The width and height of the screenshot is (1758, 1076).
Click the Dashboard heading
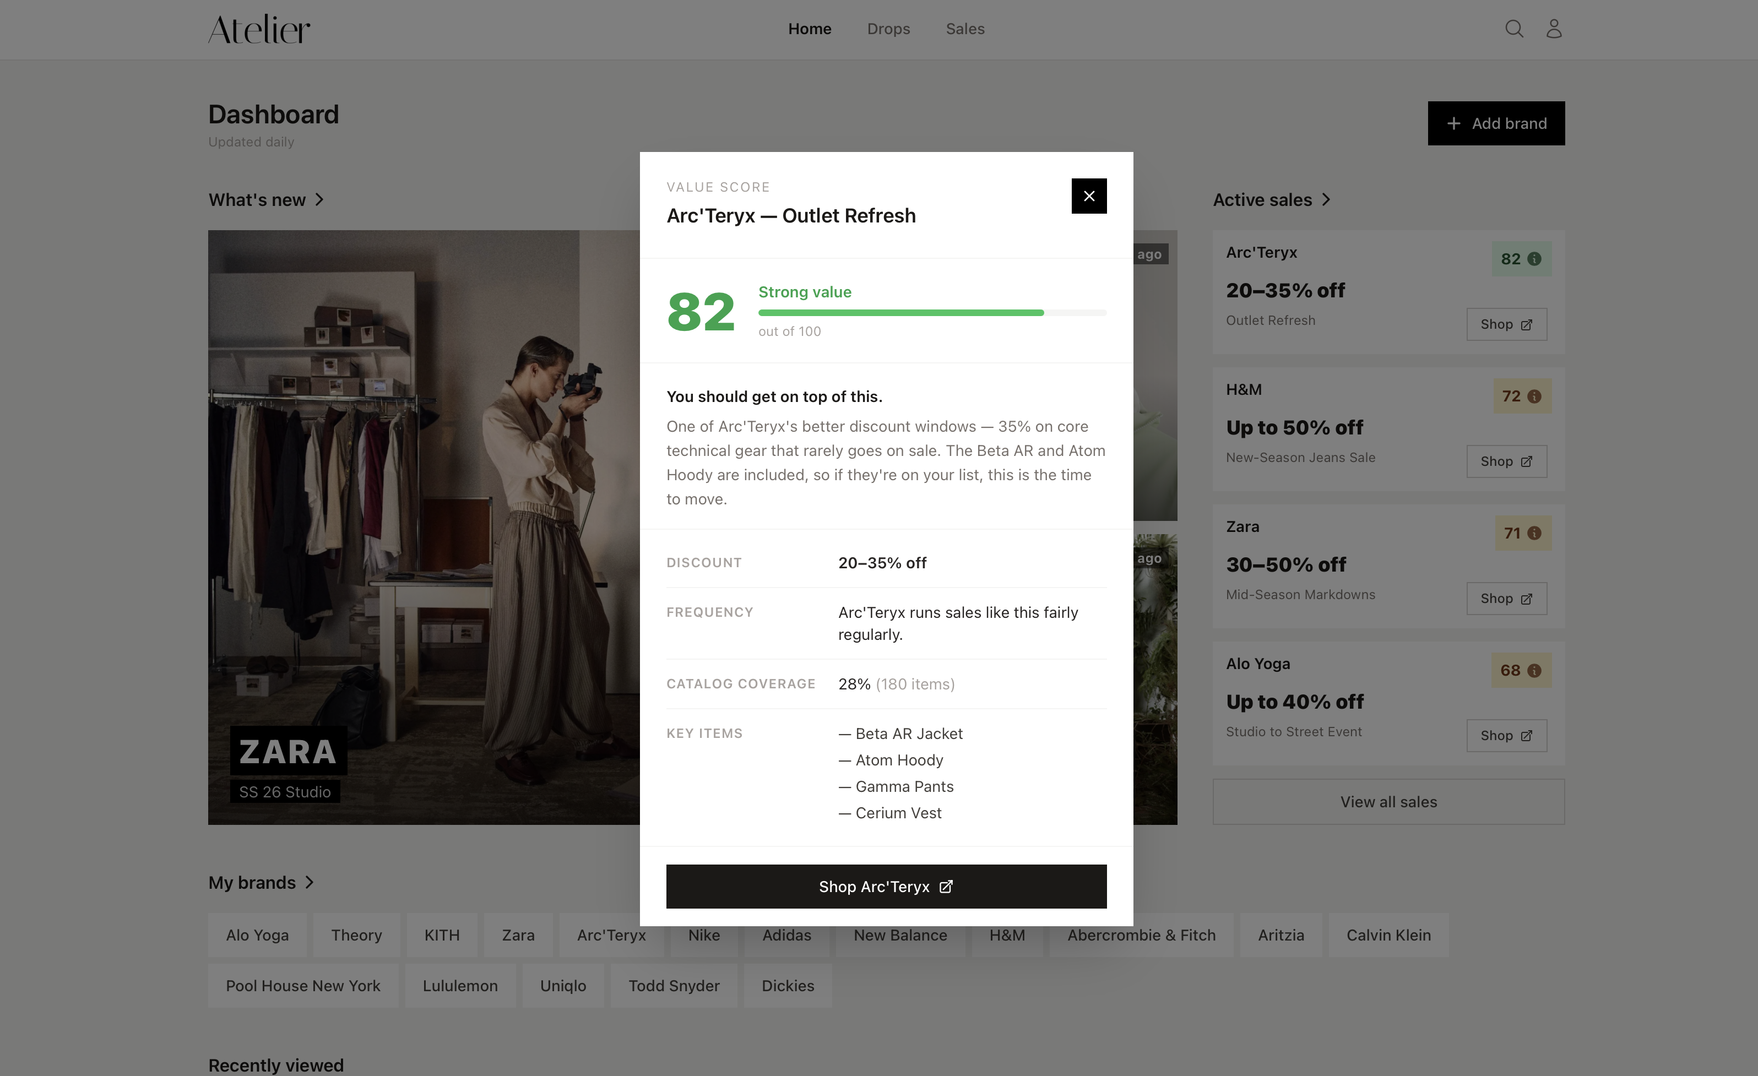pyautogui.click(x=273, y=114)
